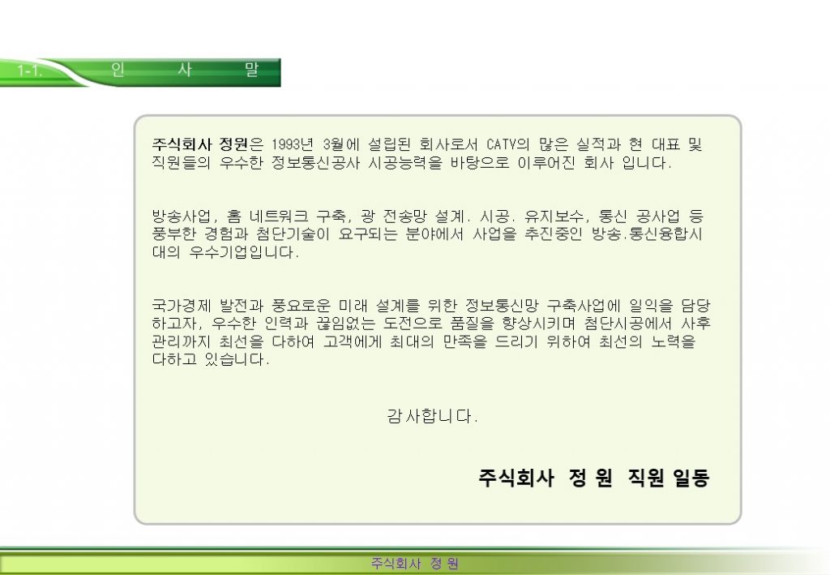Click the '1-1.' section number label

(29, 70)
